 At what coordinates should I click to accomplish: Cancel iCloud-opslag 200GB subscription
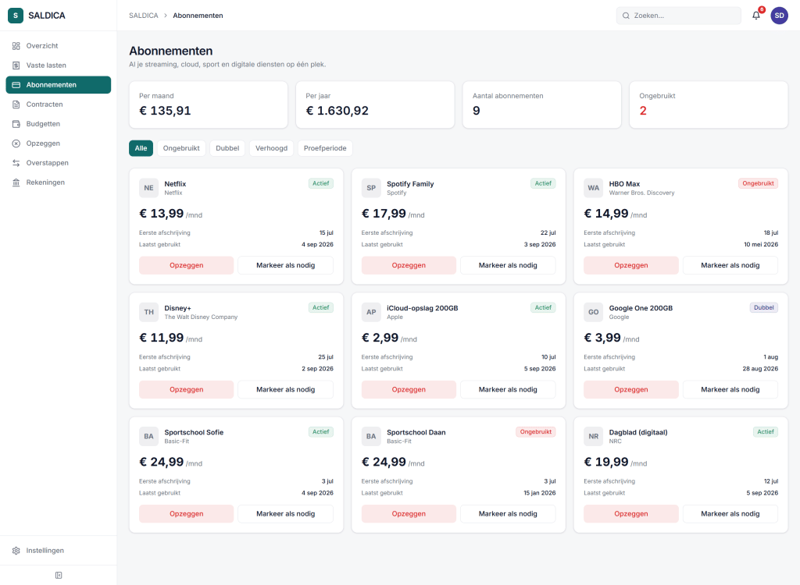[x=409, y=390]
